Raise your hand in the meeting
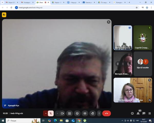The width and height of the screenshot is (154, 123). [x=93, y=113]
